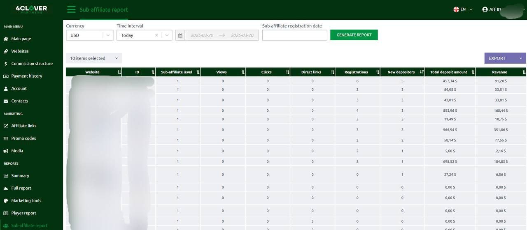Toggle the hamburger sidebar menu icon
This screenshot has width=527, height=230.
coord(71,9)
